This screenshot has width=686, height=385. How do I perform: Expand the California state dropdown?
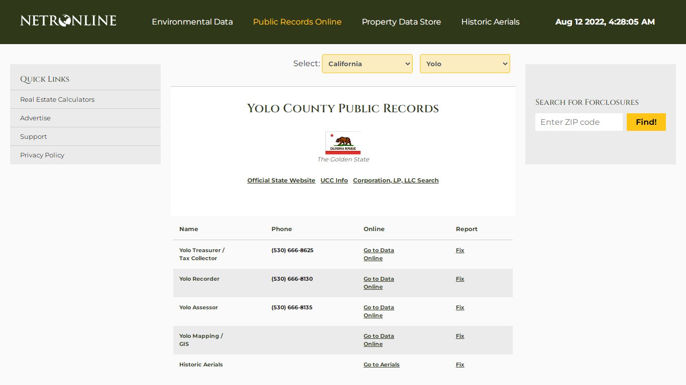coord(367,64)
